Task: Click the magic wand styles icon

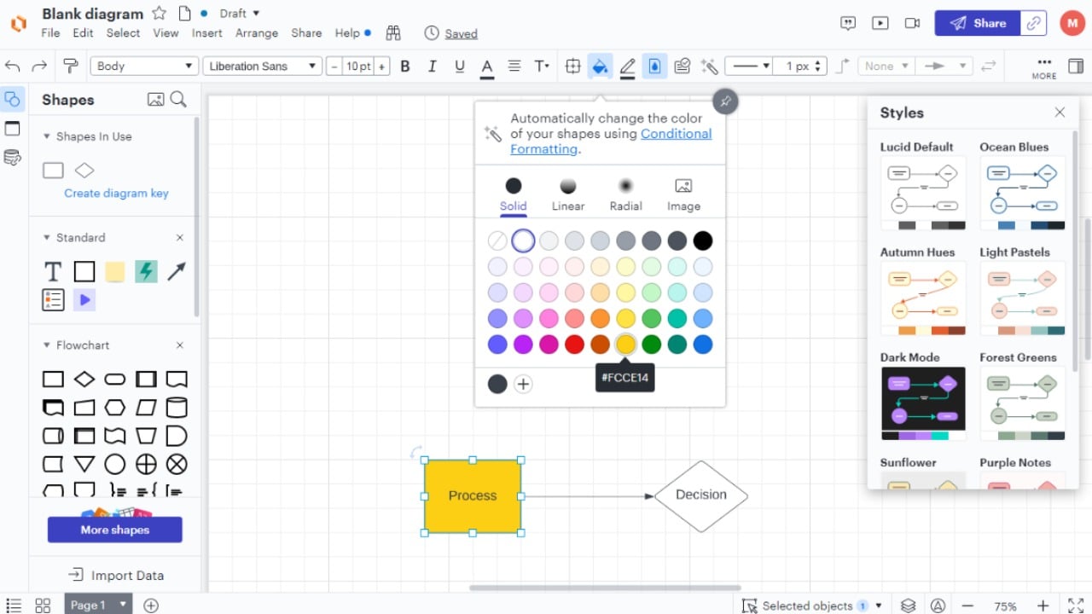Action: pos(709,67)
